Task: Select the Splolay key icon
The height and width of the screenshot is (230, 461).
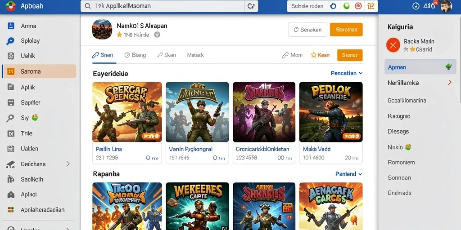Action: (x=10, y=41)
